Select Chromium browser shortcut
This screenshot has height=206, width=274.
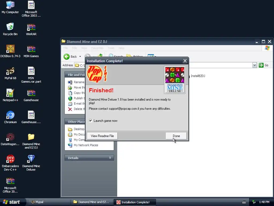(x=10, y=117)
